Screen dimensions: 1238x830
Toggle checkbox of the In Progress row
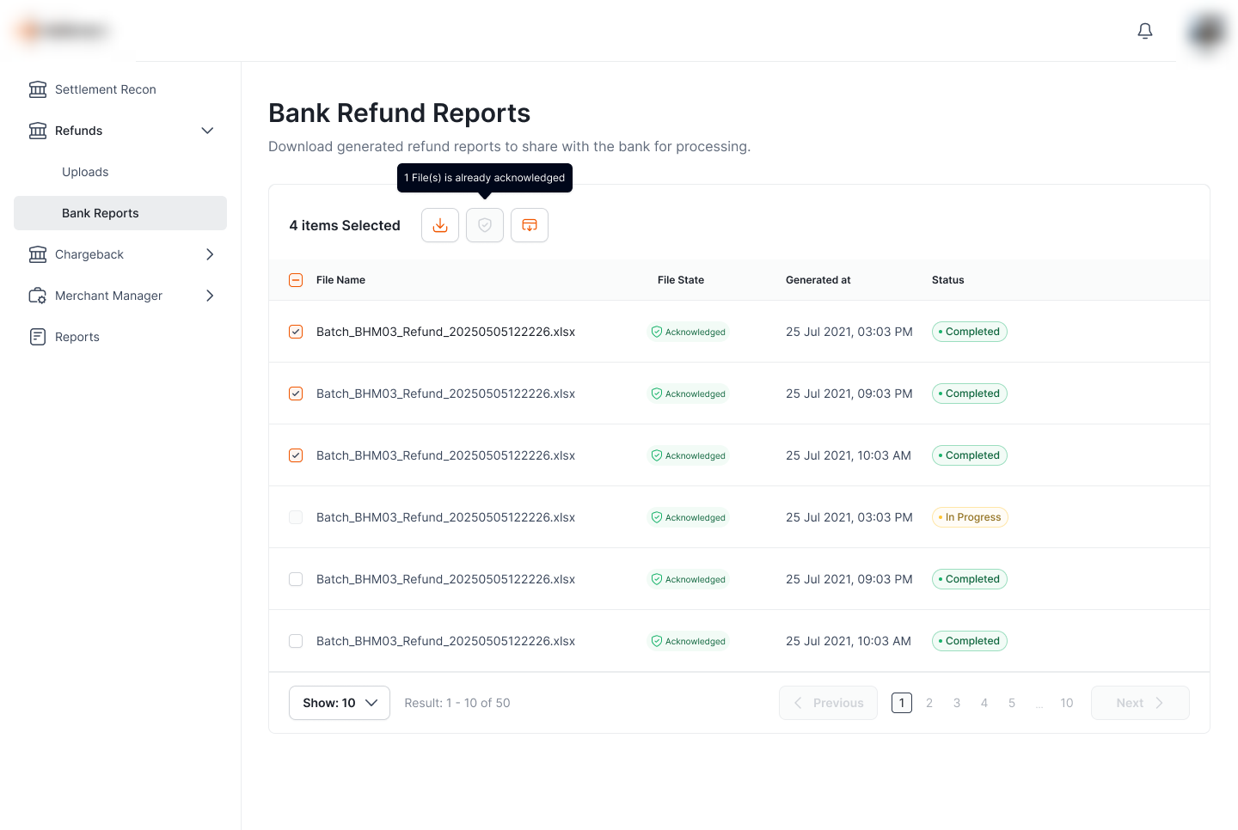pyautogui.click(x=296, y=517)
